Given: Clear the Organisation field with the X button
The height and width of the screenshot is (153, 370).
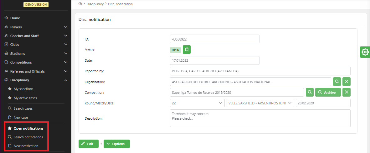Looking at the screenshot, I should 346,82.
